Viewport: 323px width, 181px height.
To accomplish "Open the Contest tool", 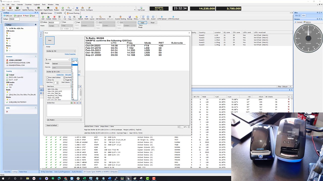I will coord(48,18).
